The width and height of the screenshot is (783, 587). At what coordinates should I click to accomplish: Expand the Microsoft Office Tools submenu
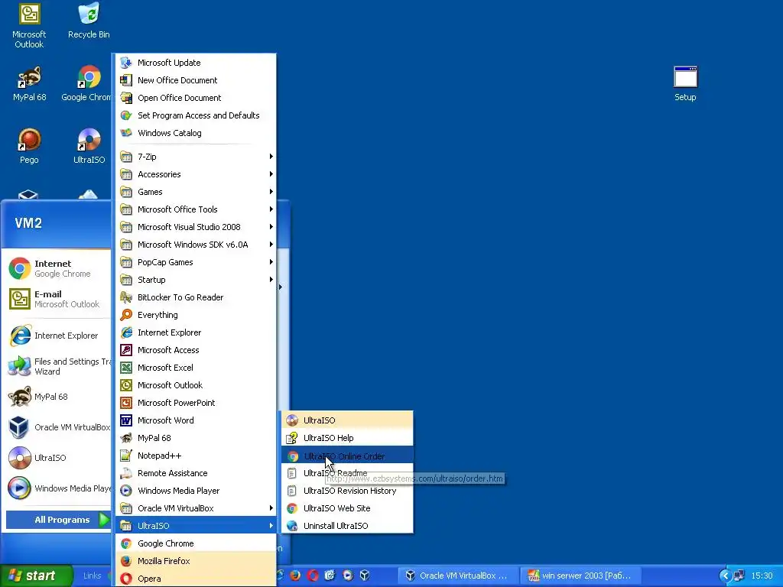[197, 209]
